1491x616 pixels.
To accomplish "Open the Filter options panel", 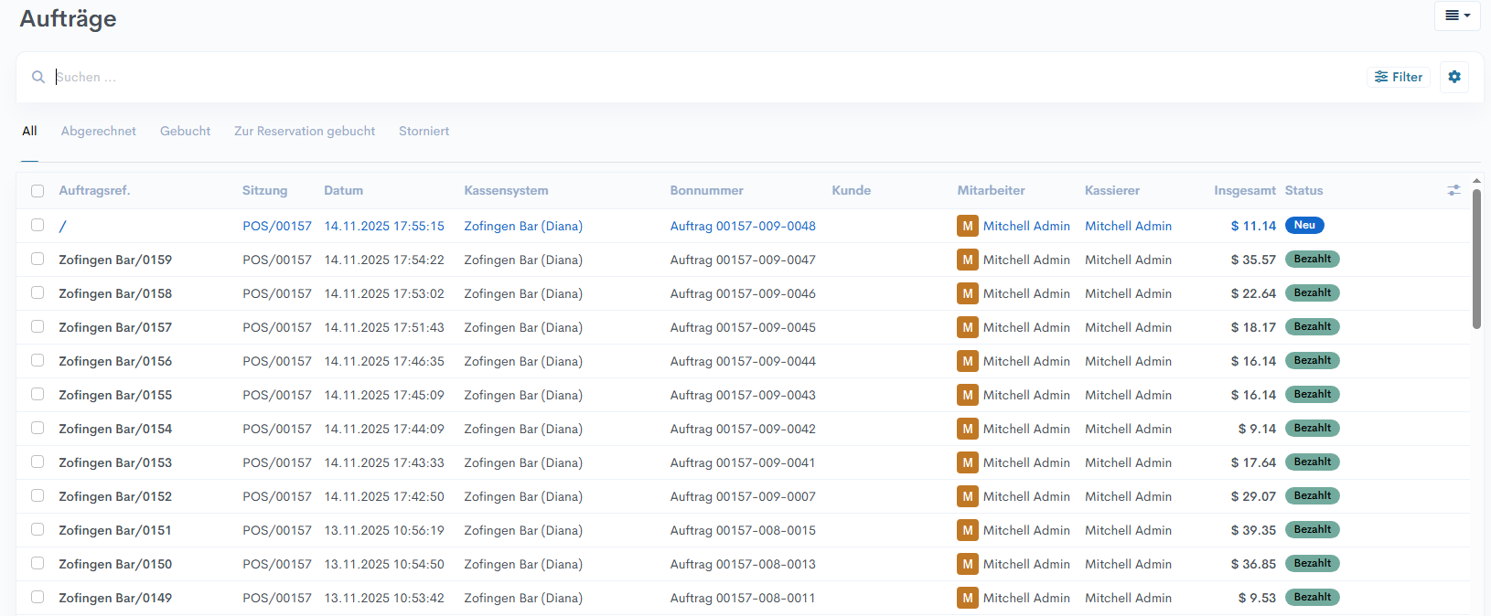I will coord(1399,78).
